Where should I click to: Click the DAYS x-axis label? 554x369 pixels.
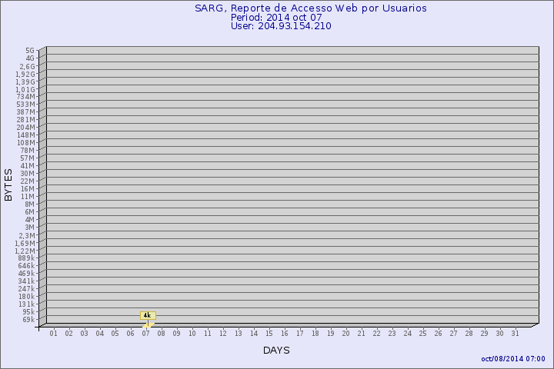(276, 351)
